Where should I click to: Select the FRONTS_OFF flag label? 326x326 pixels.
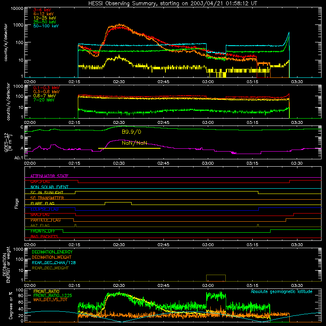(x=43, y=231)
